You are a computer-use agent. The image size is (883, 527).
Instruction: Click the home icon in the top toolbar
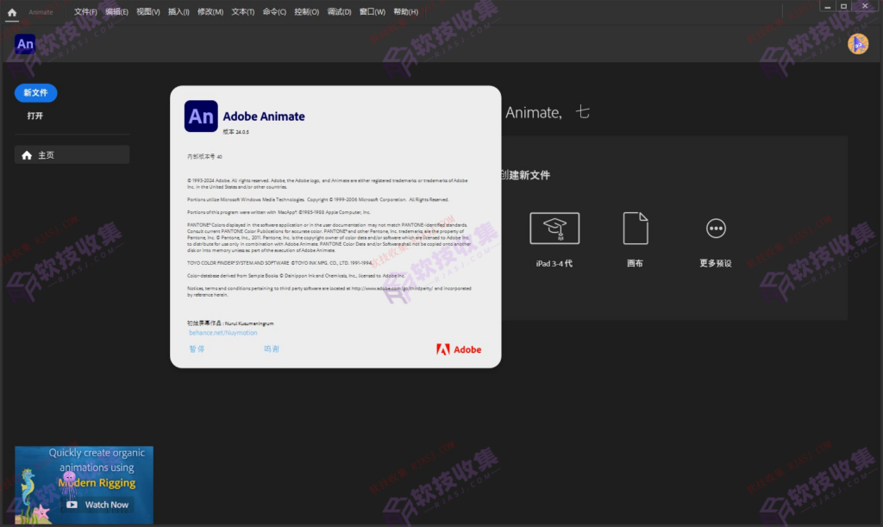tap(11, 11)
